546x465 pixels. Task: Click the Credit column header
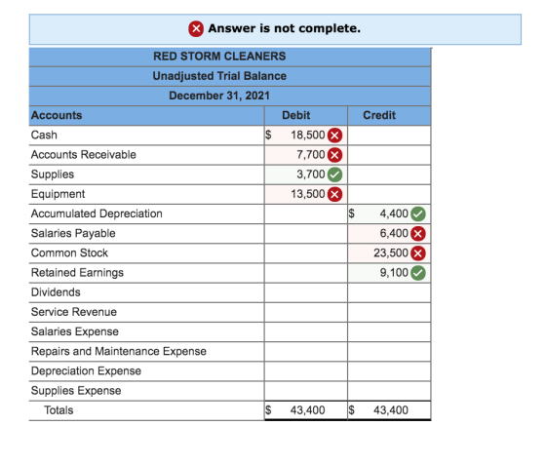click(x=379, y=116)
